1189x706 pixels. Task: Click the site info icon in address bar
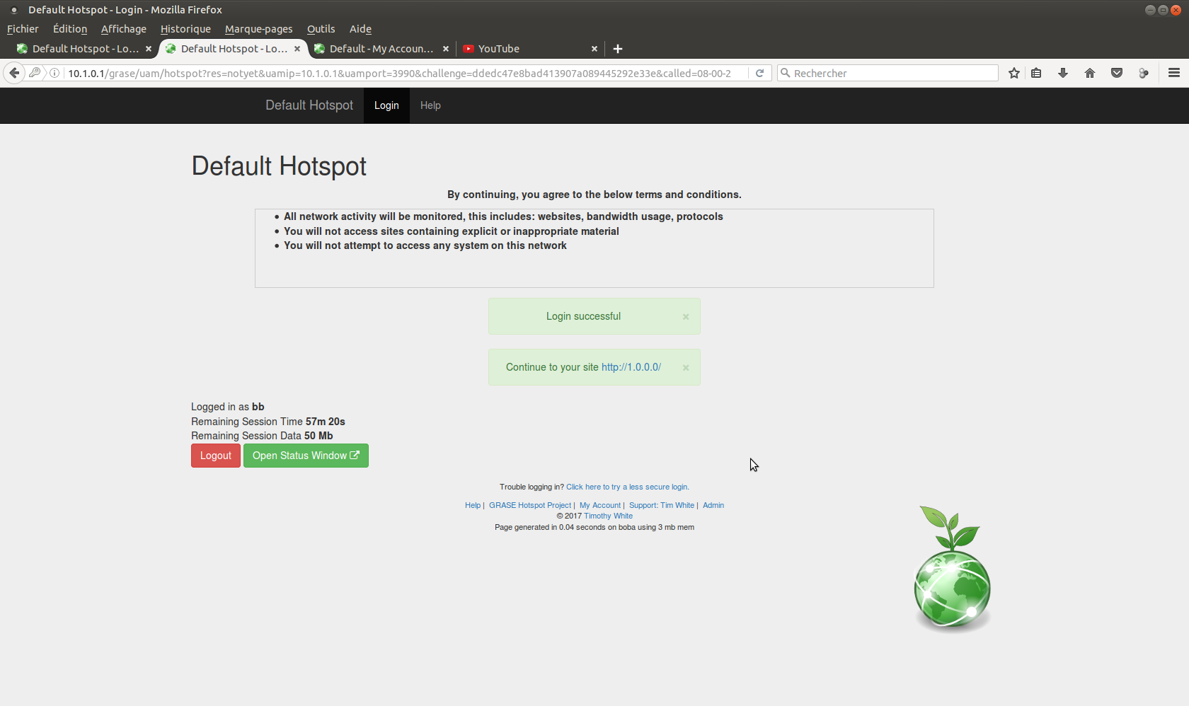(x=54, y=73)
